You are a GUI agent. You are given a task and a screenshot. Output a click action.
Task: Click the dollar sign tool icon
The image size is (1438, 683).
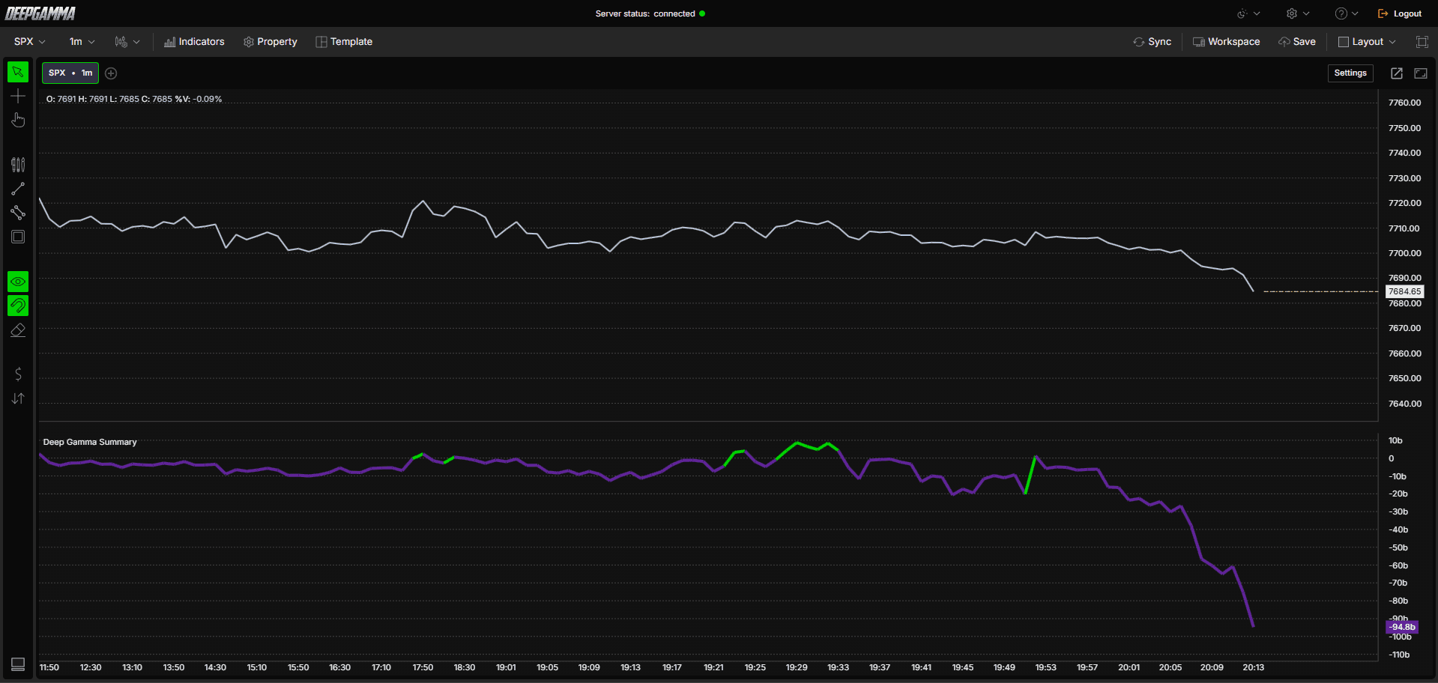[x=18, y=374]
